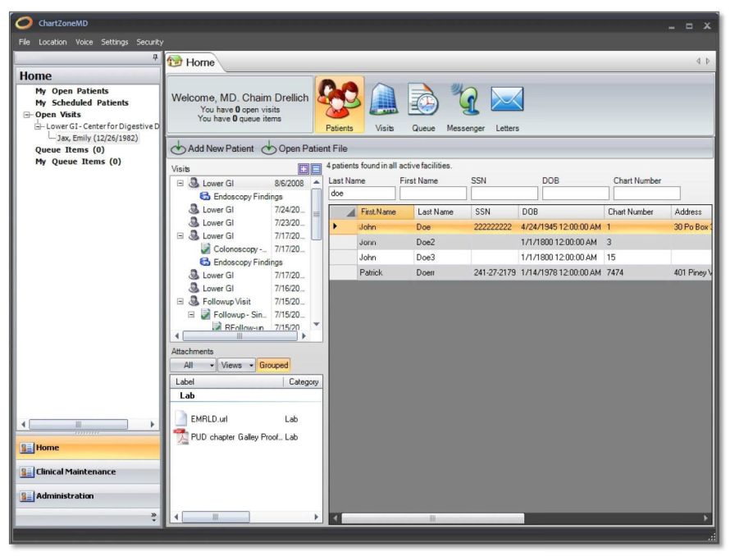This screenshot has height=556, width=735.
Task: Select Lower GI visit dated 8/6/2008
Action: 246,184
